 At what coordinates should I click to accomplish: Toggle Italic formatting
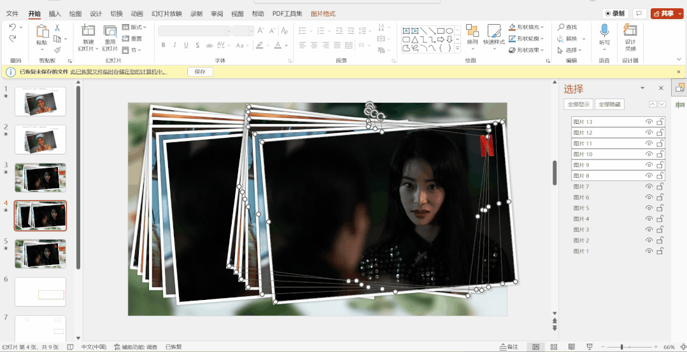tap(174, 45)
